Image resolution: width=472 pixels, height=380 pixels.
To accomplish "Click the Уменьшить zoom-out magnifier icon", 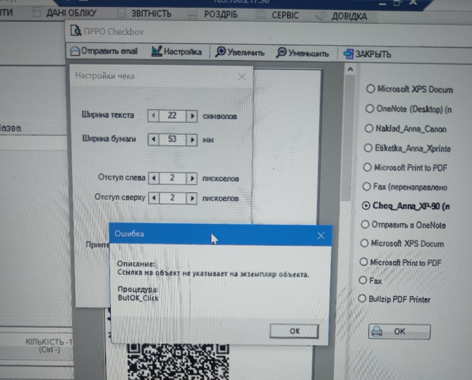I will tap(281, 53).
